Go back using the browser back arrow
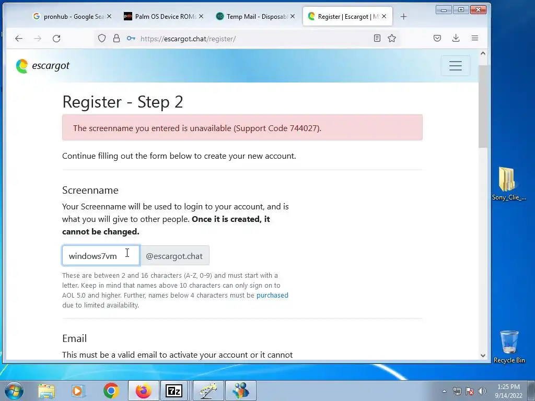This screenshot has height=401, width=535. 19,39
